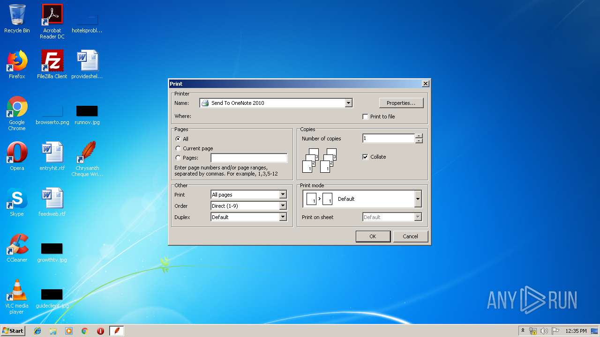Screen dimensions: 600x337
Task: Open the printer Name dropdown
Action: pyautogui.click(x=348, y=103)
